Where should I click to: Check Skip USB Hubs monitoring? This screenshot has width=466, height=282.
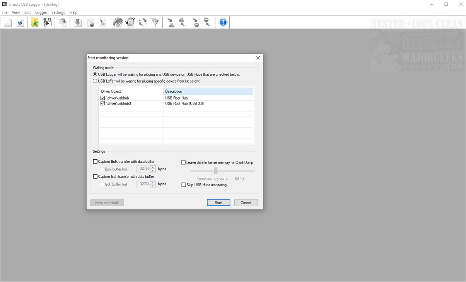point(184,185)
